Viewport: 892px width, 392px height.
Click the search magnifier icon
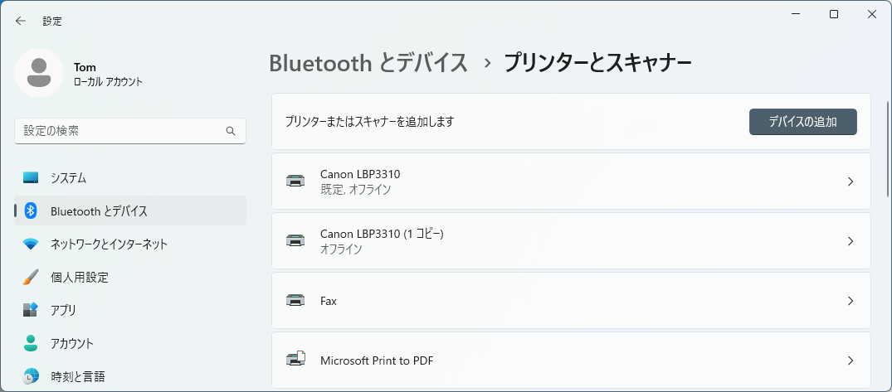231,131
